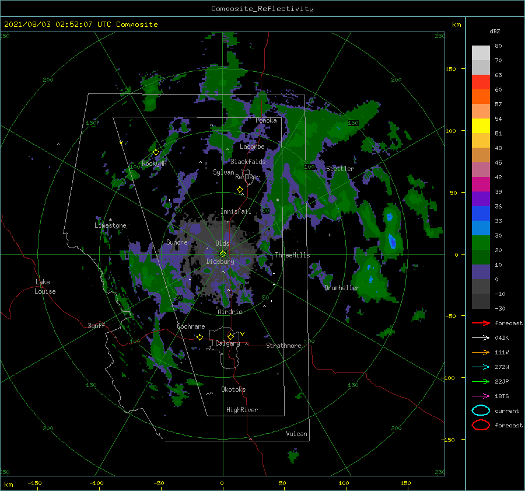This screenshot has width=525, height=491.
Task: Click the HighRiver town label
Action: pyautogui.click(x=242, y=410)
